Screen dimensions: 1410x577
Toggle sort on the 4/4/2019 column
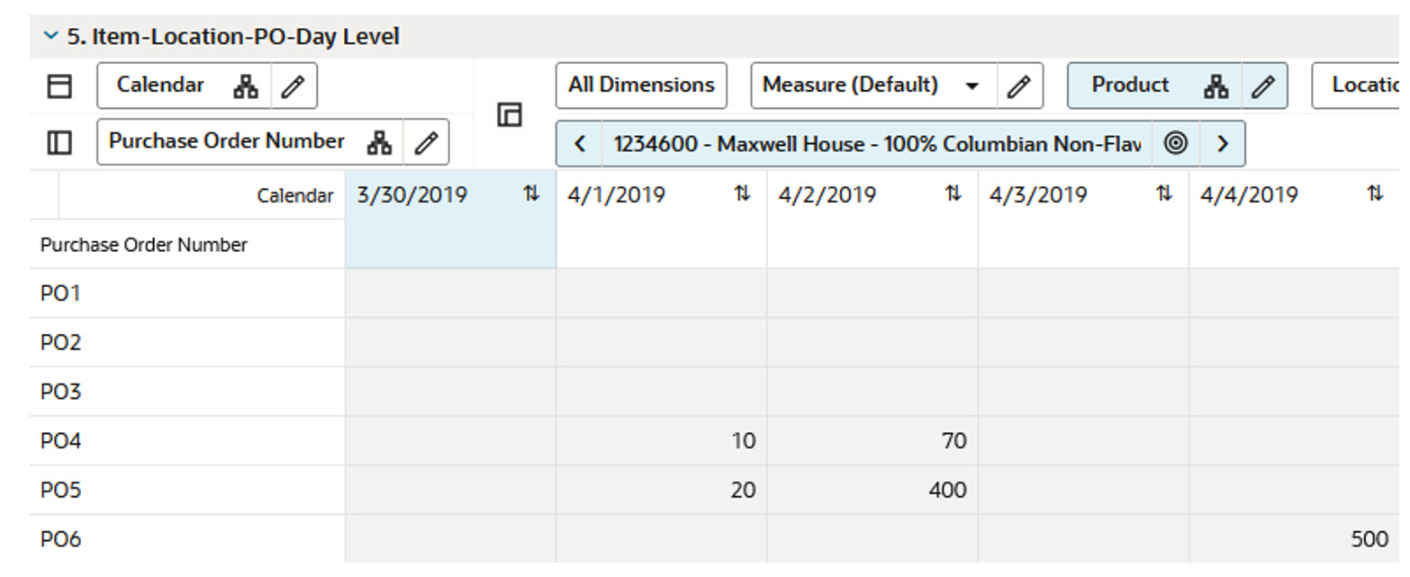(x=1375, y=194)
